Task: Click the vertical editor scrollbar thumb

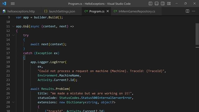Action: (x=197, y=34)
